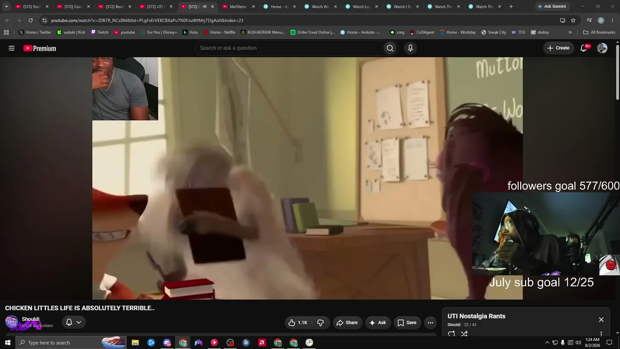Reload the page in Chrome
This screenshot has height=349, width=620.
tap(31, 20)
